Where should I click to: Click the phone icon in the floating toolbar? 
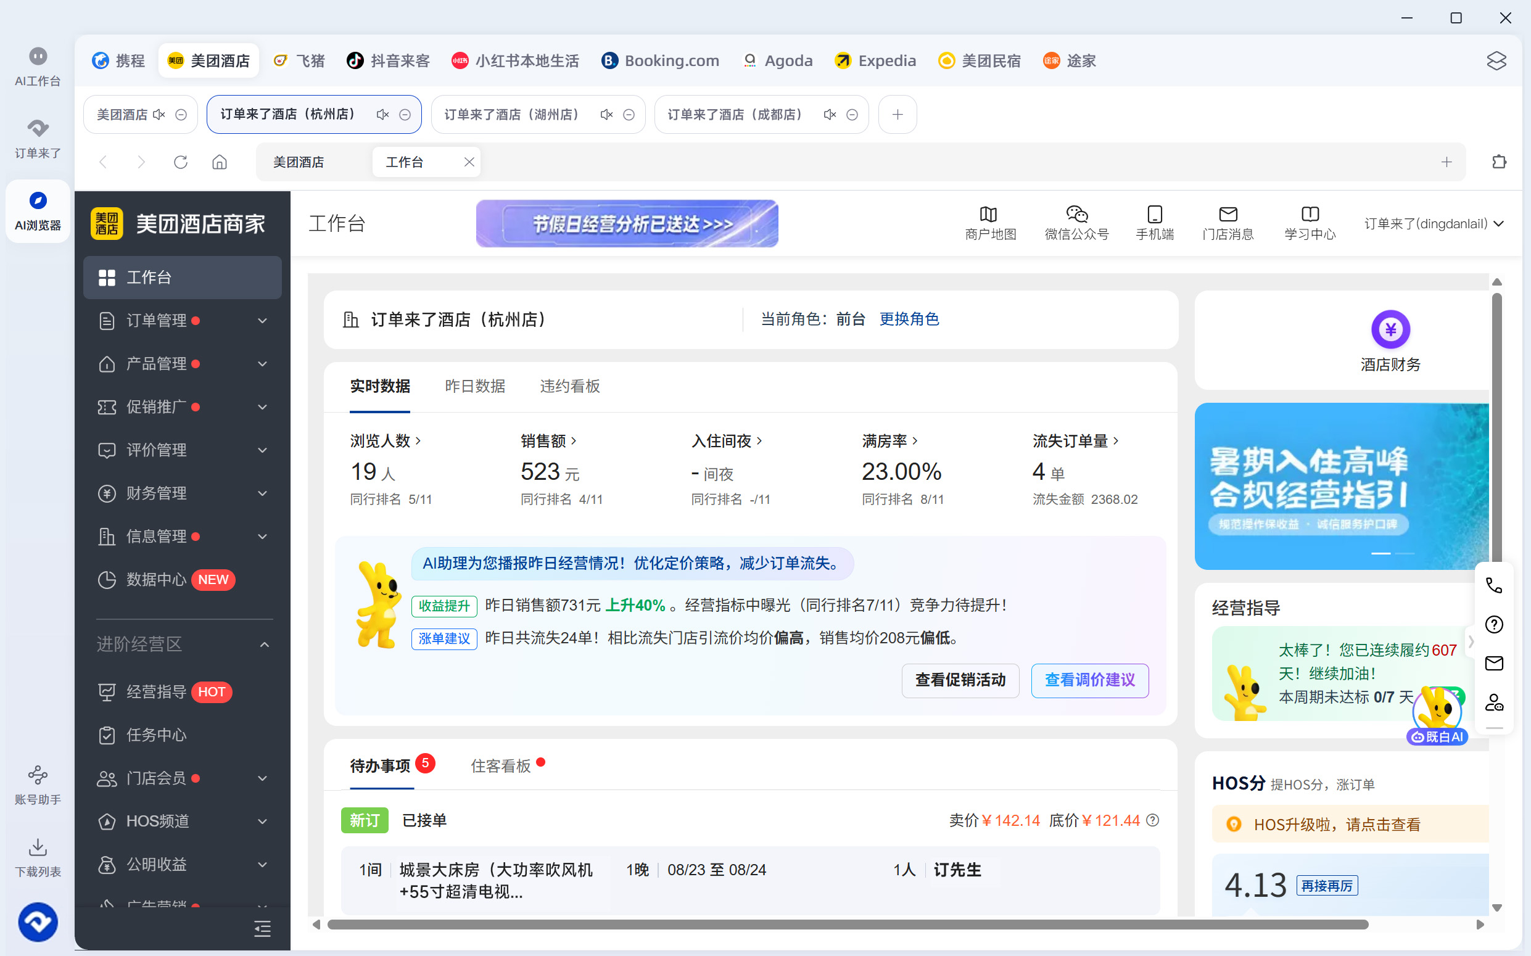[x=1494, y=585]
